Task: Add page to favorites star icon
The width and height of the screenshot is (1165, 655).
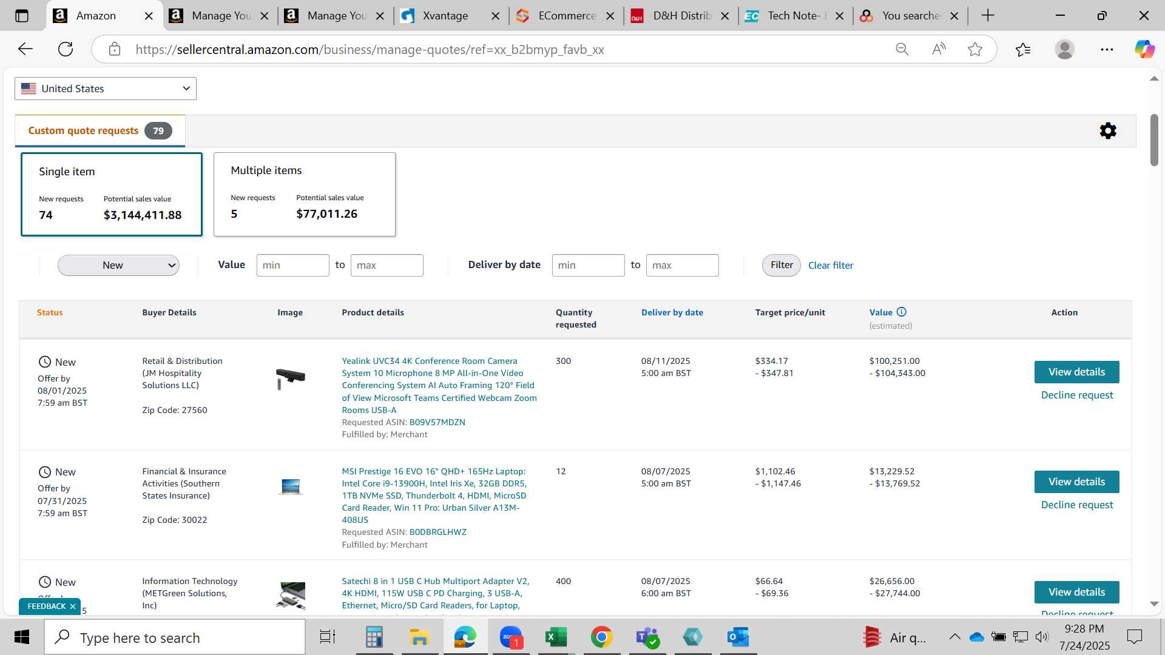Action: [x=975, y=49]
